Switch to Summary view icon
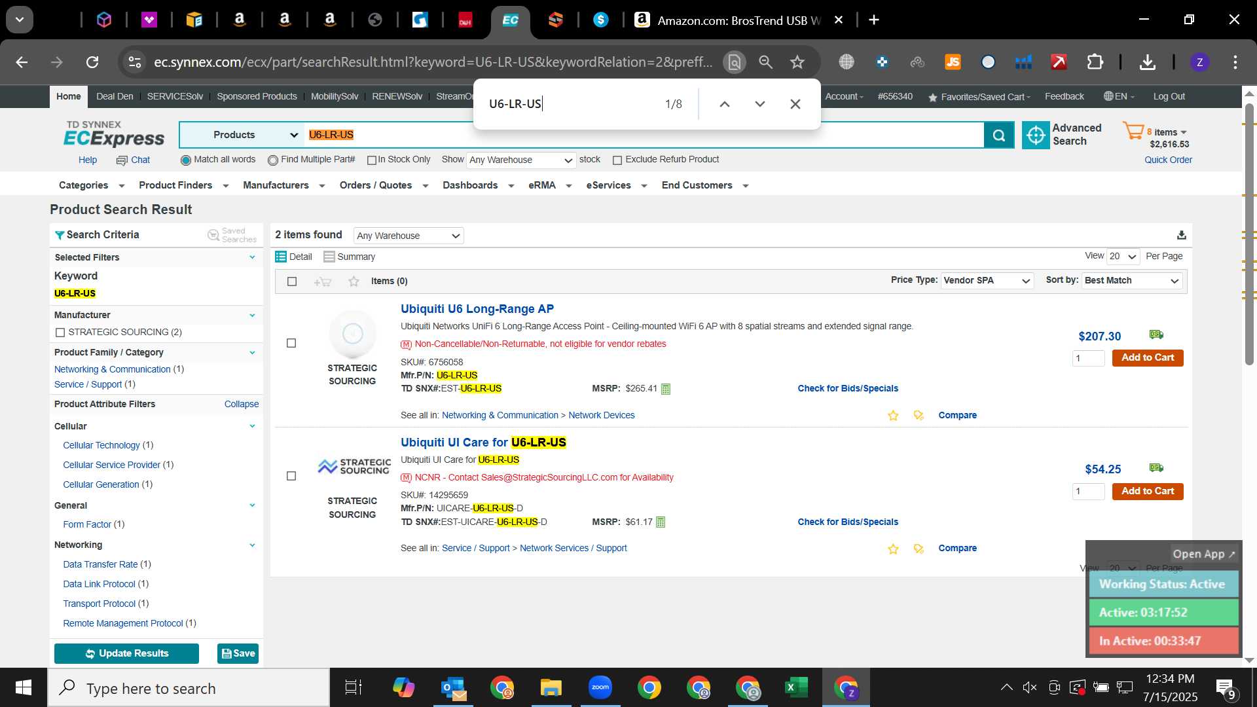Screen dimensions: 1257x707 [329, 257]
